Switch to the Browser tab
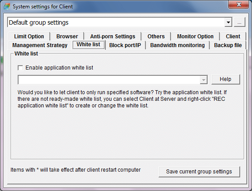Image resolution: width=252 pixels, height=191 pixels. click(67, 37)
